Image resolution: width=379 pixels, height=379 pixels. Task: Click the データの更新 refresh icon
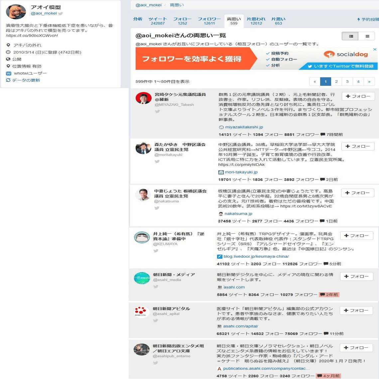tap(8, 80)
